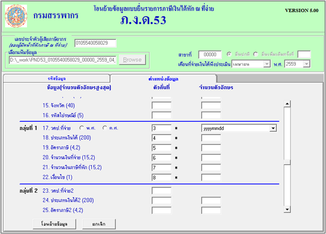Image resolution: width=326 pixels, height=234 pixels.
Task: Click character count field for 20. จำนวนเงินที่จ่าย
Action: tap(211, 158)
